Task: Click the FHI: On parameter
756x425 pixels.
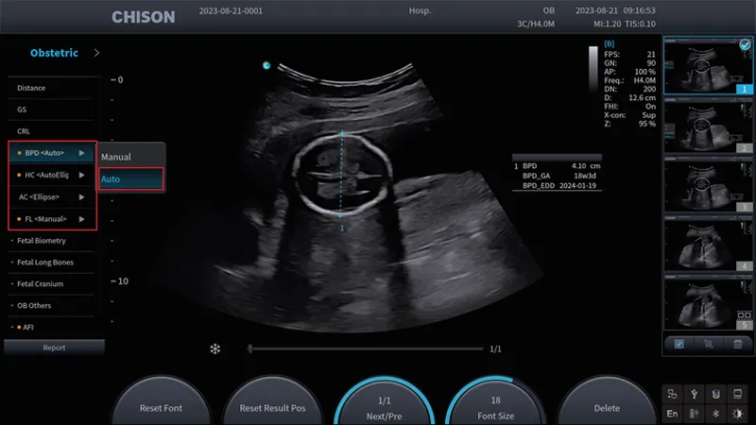Action: pyautogui.click(x=629, y=107)
